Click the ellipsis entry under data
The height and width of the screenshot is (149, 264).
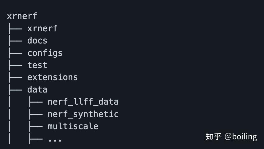coord(55,139)
